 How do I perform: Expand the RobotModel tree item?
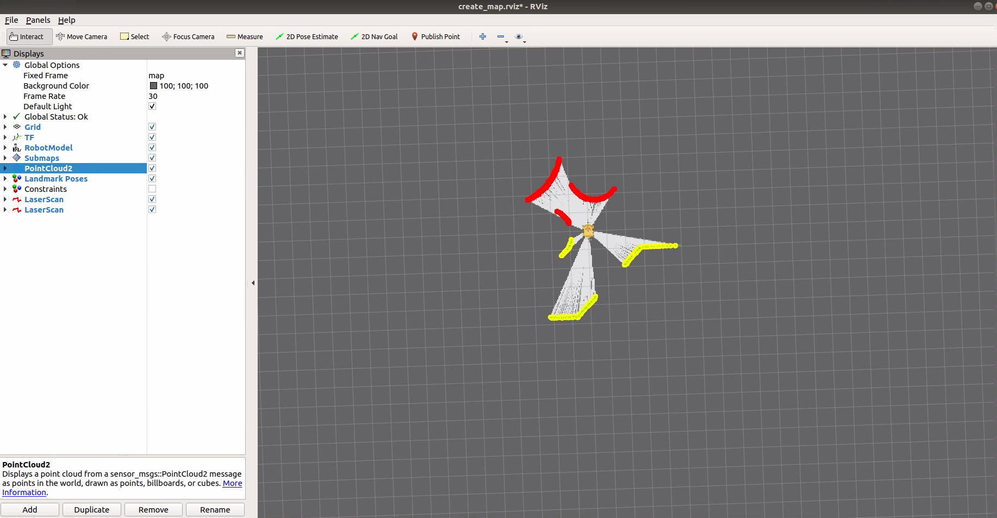coord(5,148)
